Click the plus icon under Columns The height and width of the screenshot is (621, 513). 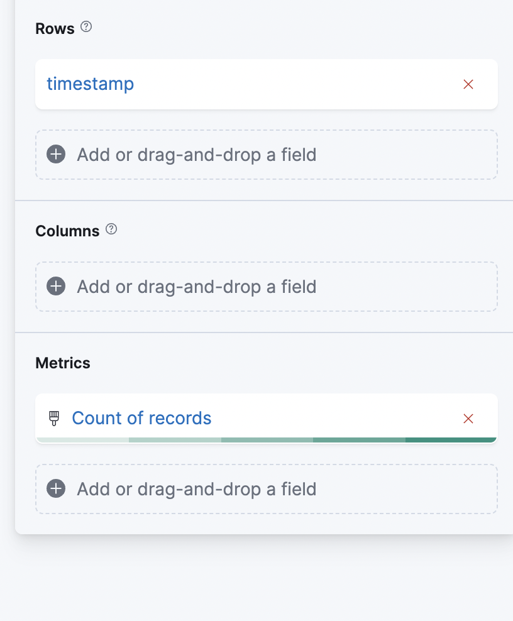click(x=57, y=287)
